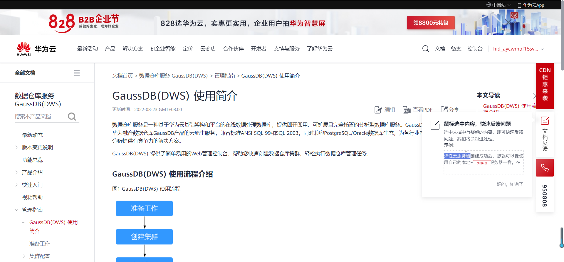Open 最新动态 in sidebar

pyautogui.click(x=32, y=135)
